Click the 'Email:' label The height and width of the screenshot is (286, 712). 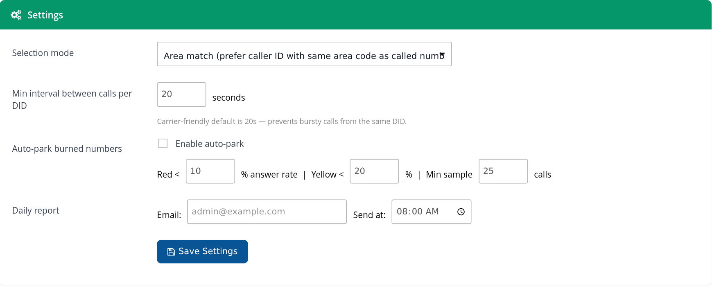coord(169,215)
